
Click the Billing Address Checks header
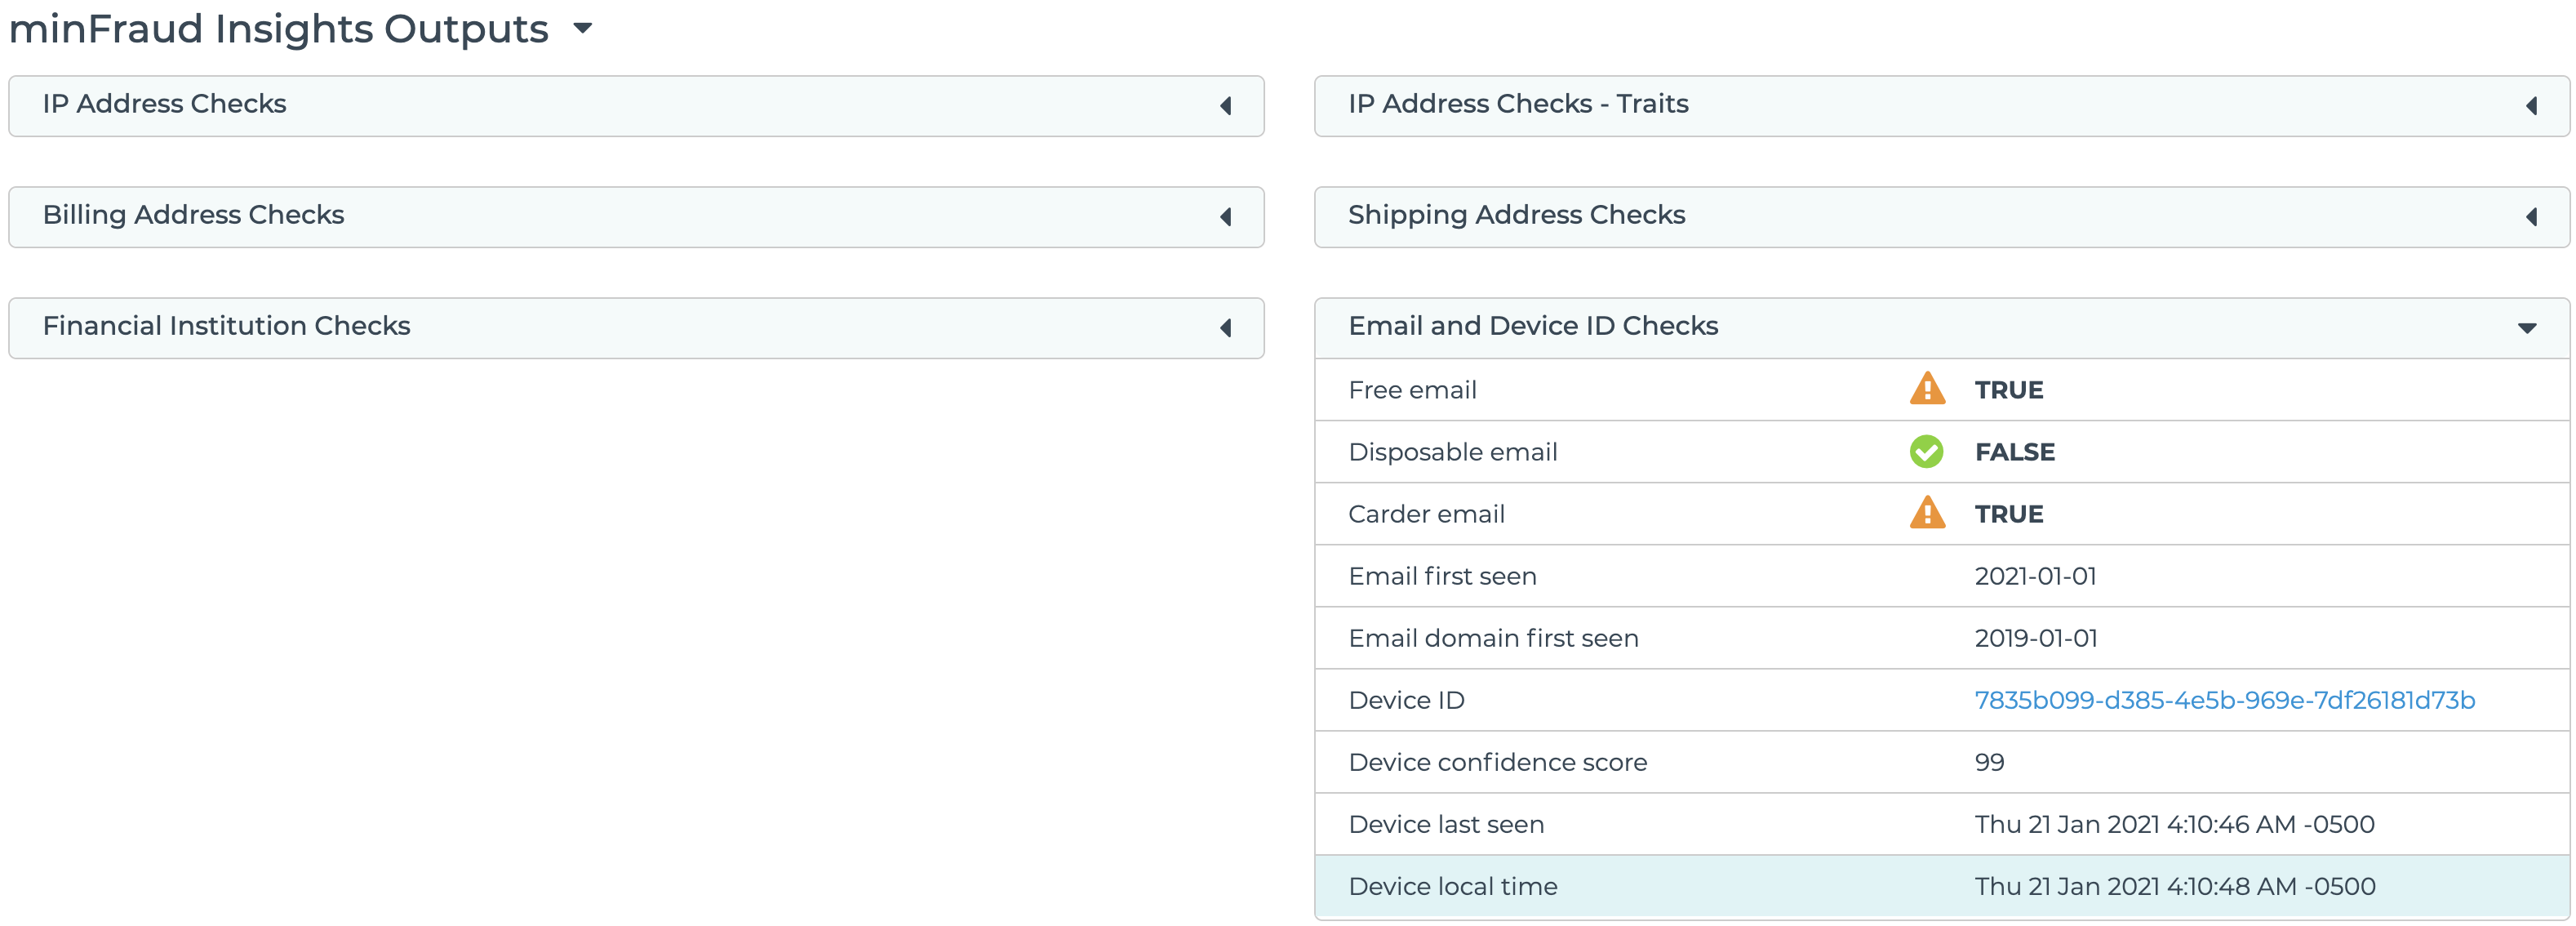point(193,215)
